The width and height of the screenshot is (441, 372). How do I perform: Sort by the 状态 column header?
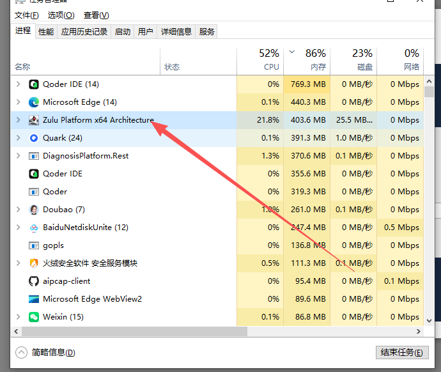198,61
